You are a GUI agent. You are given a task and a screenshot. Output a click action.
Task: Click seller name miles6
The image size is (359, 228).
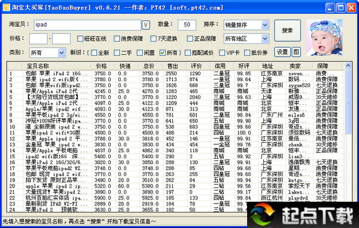(x=296, y=115)
